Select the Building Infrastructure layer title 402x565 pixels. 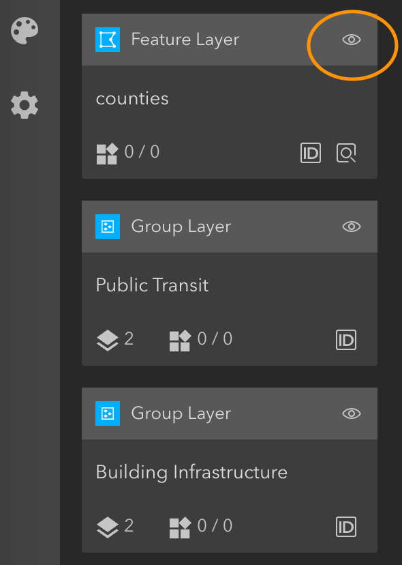[191, 472]
